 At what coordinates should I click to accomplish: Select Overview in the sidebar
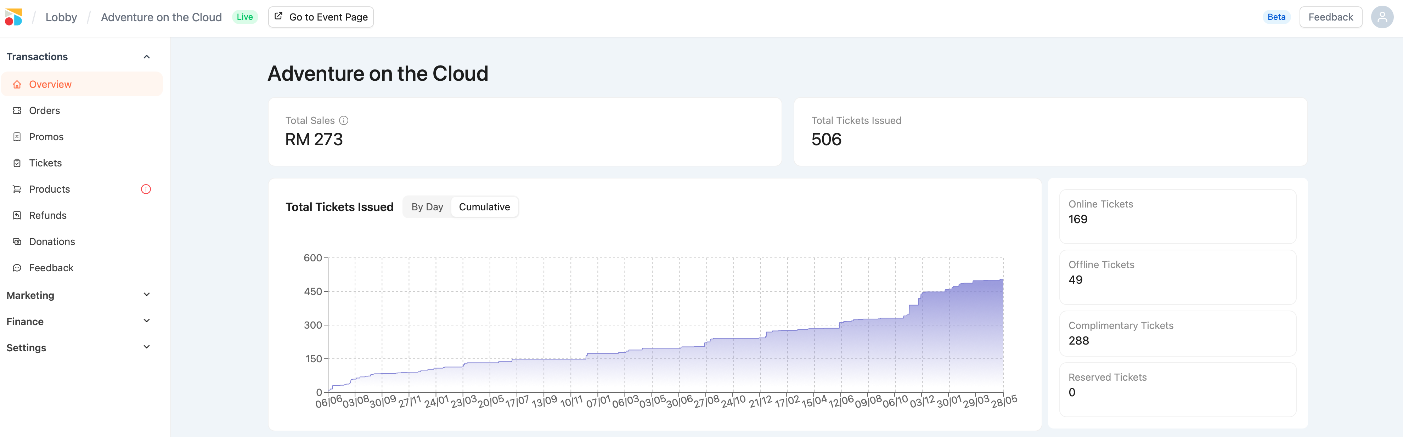[50, 84]
